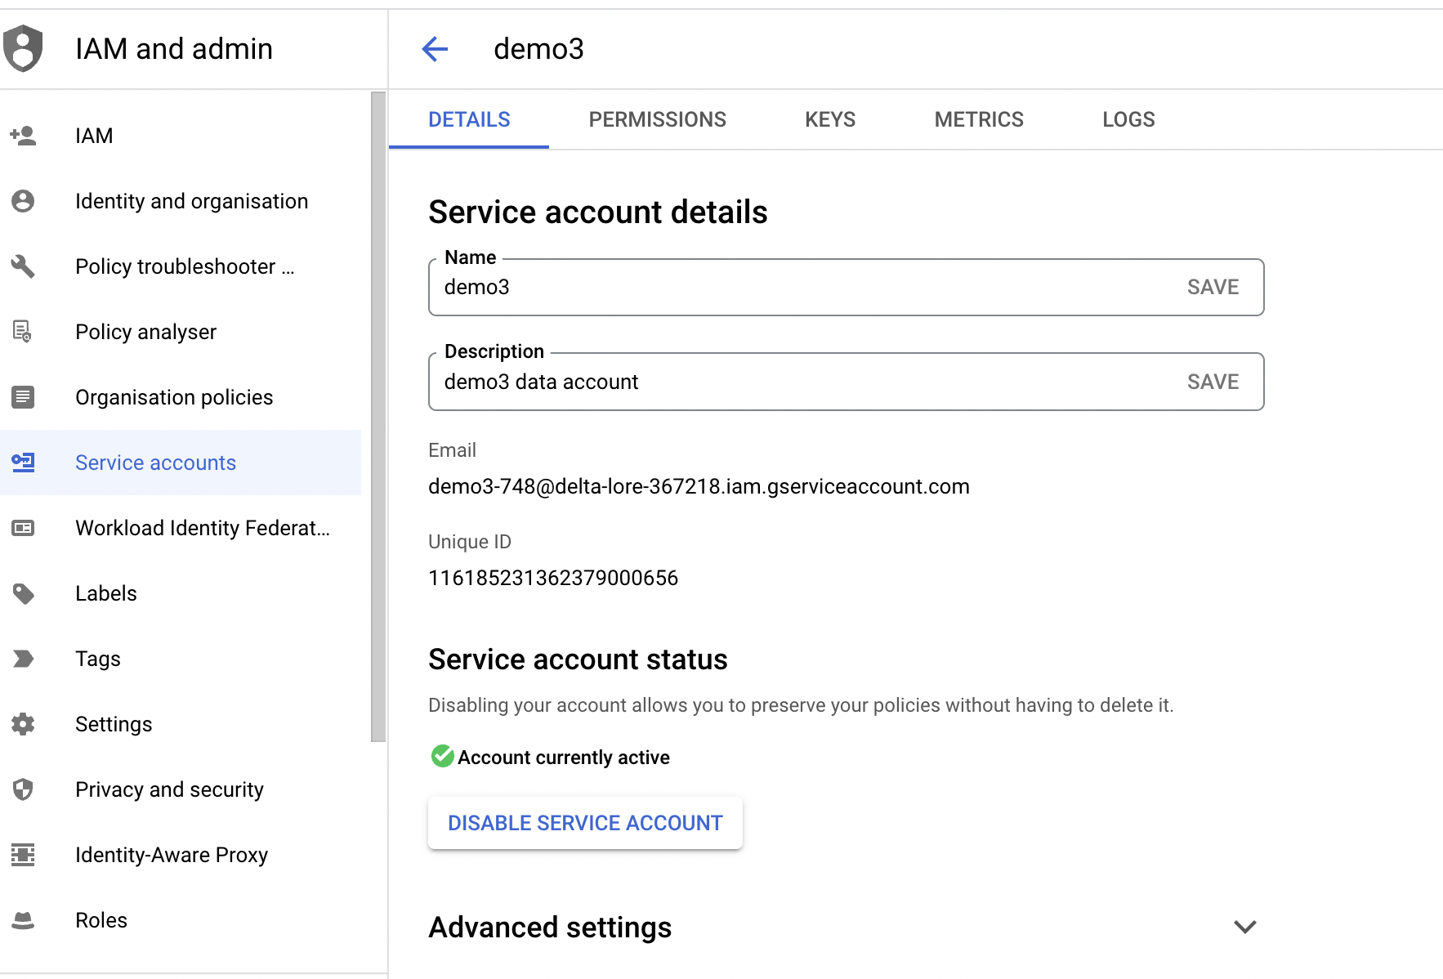Click the back arrow next to demo3
Screen dimensions: 1443x979
(x=435, y=49)
